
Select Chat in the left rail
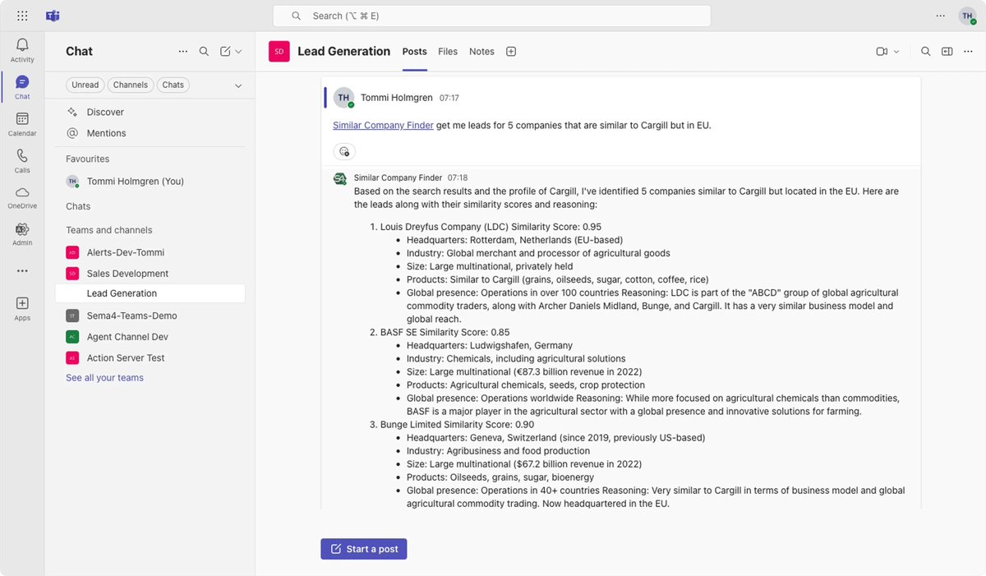tap(22, 87)
